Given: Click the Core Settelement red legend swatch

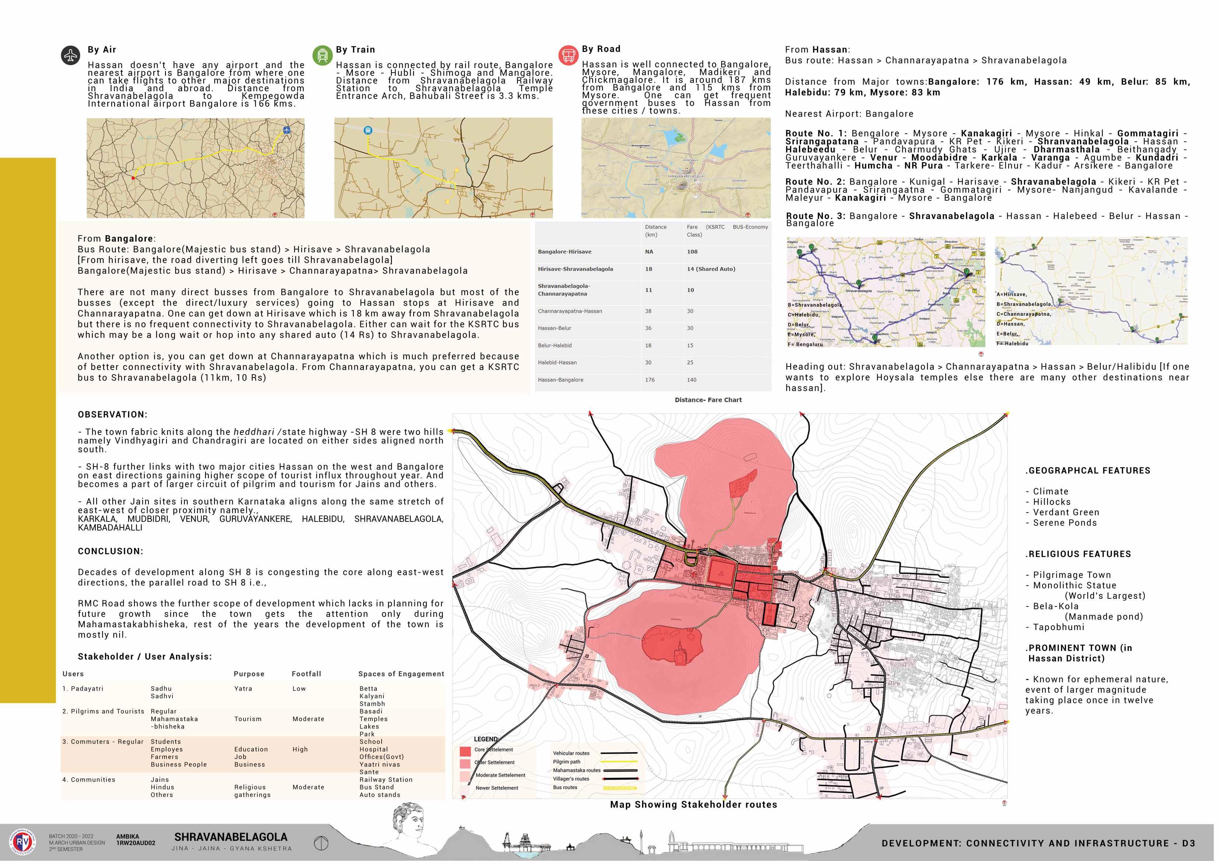Looking at the screenshot, I should [x=465, y=751].
